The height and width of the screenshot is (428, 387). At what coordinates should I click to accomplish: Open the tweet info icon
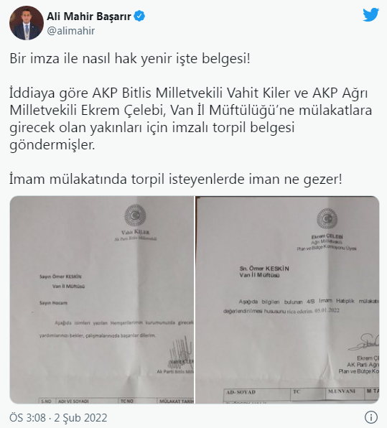(x=371, y=417)
